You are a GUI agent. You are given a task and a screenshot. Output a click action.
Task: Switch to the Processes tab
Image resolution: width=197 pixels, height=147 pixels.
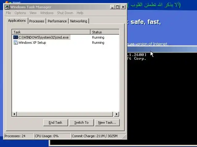coord(37,21)
